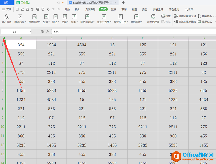Select the row 7 header
Viewport: 216px width, 164px height.
point(2,99)
